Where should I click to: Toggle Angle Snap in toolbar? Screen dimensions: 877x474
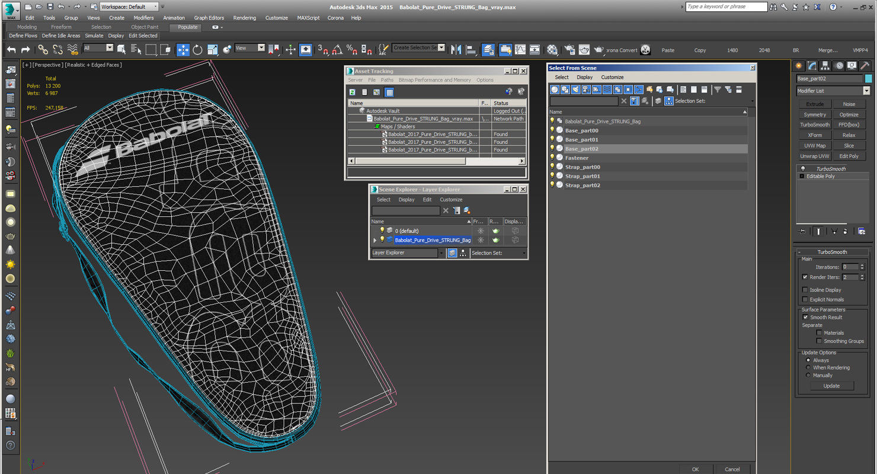tap(337, 50)
